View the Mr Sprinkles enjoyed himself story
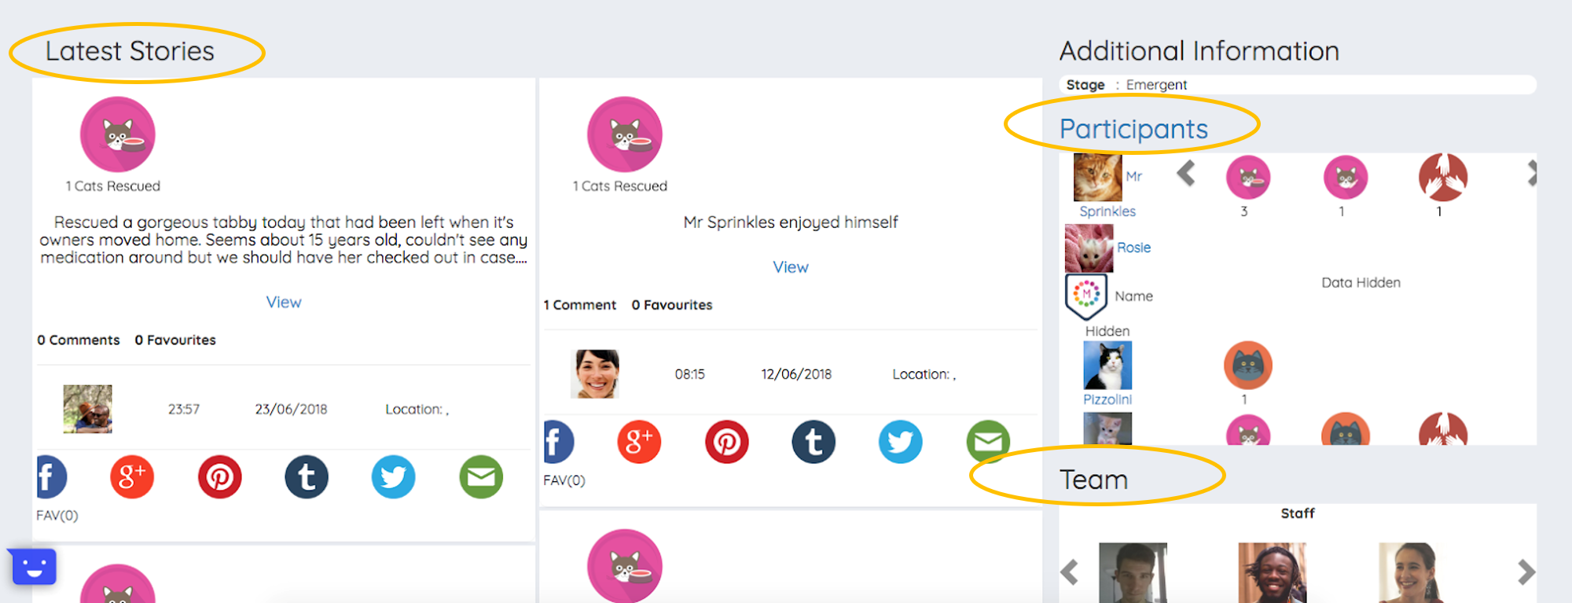This screenshot has height=603, width=1572. point(791,267)
